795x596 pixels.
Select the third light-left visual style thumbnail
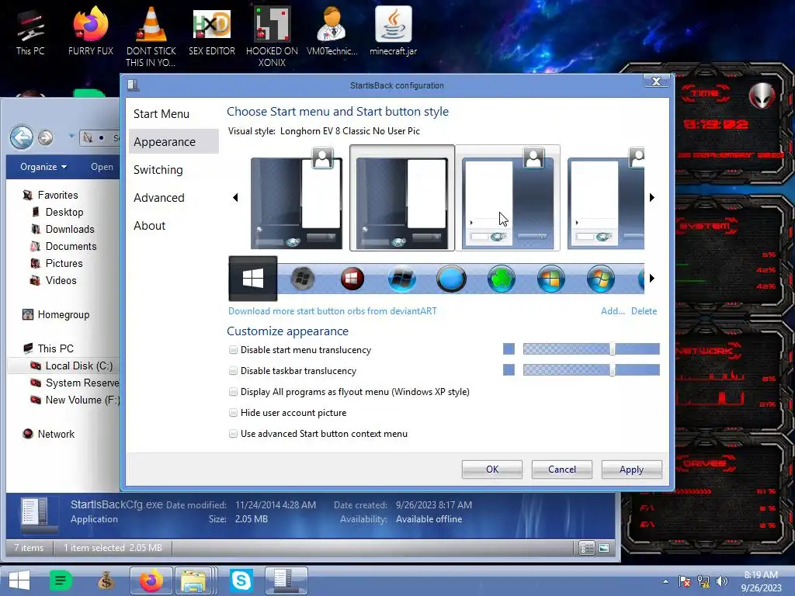pyautogui.click(x=508, y=198)
